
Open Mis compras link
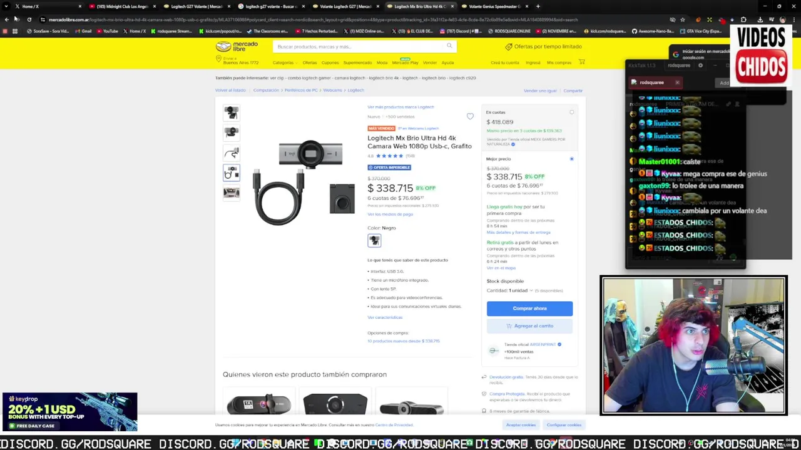[559, 62]
